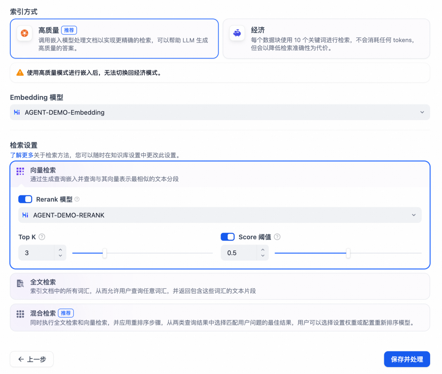Screen dimensions: 442x374
Task: Increment Top K using the up stepper arrow
Action: (61, 250)
